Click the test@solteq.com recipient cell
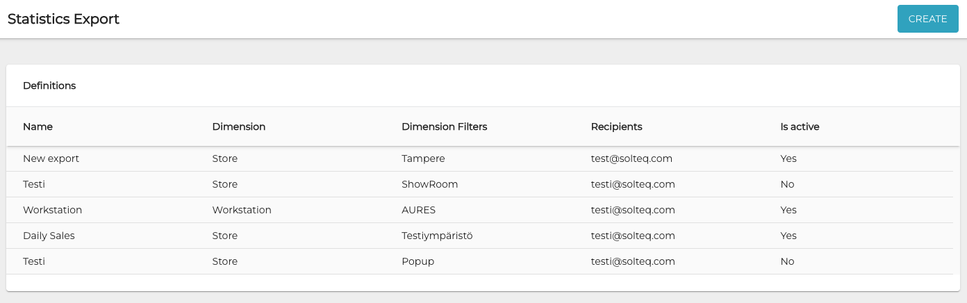 (x=631, y=158)
